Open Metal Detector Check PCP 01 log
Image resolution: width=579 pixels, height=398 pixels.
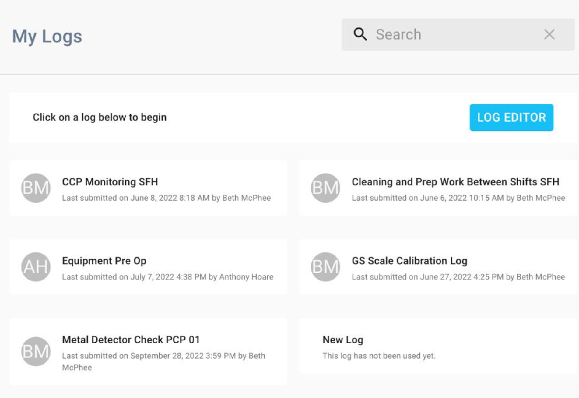click(x=131, y=340)
